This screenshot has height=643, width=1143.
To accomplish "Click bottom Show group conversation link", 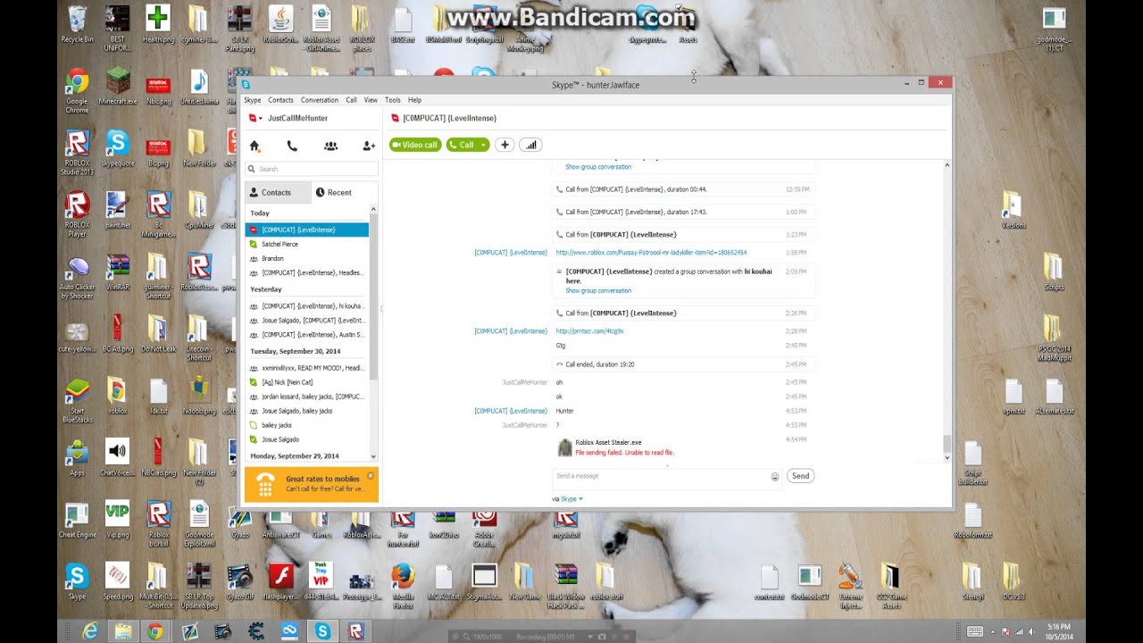I will (x=598, y=291).
